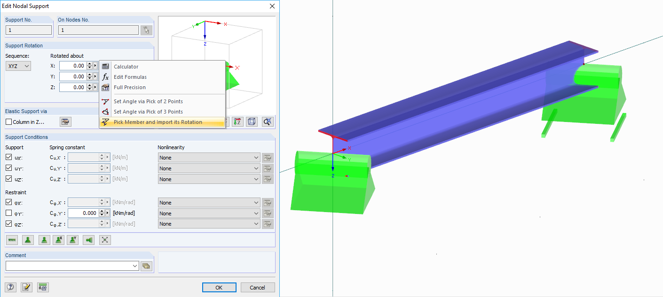
Task: Dismiss the dialog via Cancel
Action: coord(258,287)
